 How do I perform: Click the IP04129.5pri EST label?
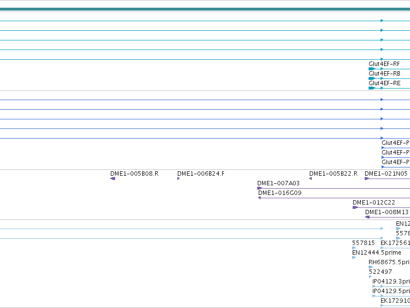pyautogui.click(x=391, y=291)
